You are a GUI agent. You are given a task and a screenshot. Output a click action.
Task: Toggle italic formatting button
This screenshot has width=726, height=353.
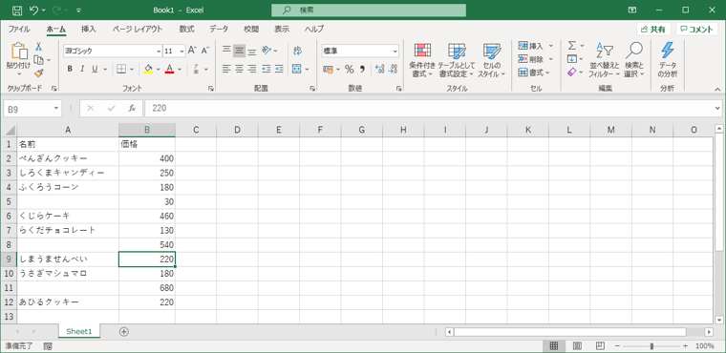pos(82,69)
